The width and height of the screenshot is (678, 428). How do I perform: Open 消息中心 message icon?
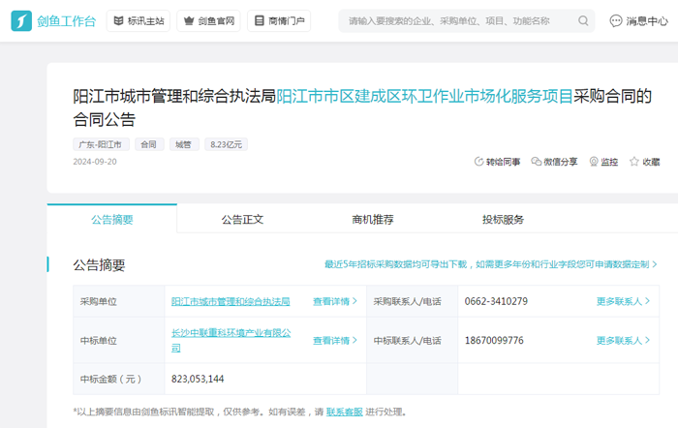pyautogui.click(x=616, y=20)
